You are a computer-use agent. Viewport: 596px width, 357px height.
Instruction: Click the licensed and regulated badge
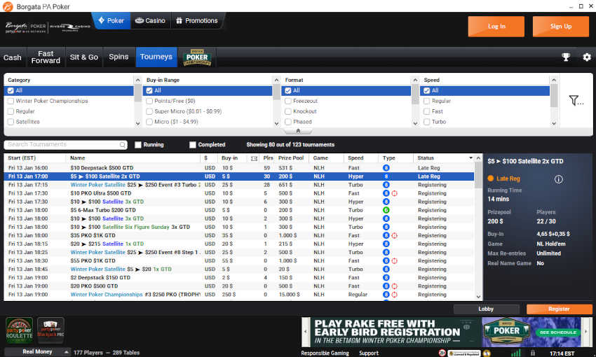point(464,353)
